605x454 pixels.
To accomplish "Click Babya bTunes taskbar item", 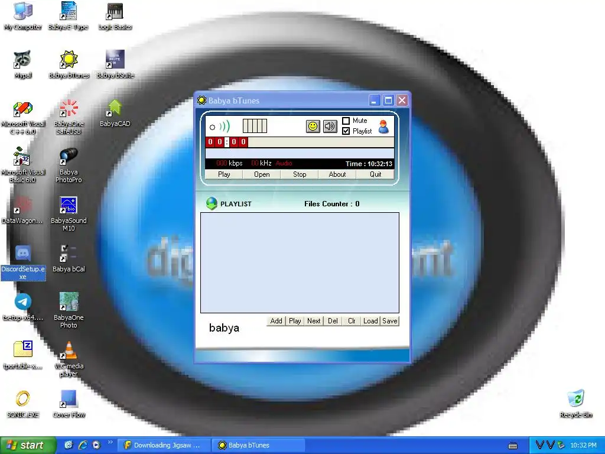I will pos(259,446).
